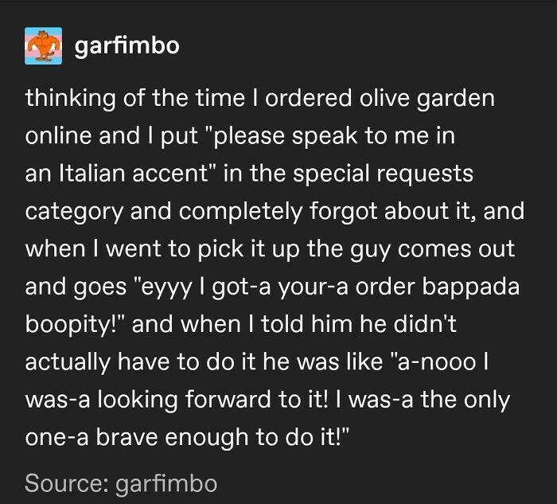This screenshot has height=504, width=557.
Task: Click the word "brave" in the last line
Action: (138, 436)
